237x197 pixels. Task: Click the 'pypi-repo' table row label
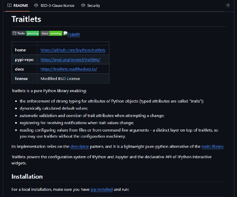[24, 60]
